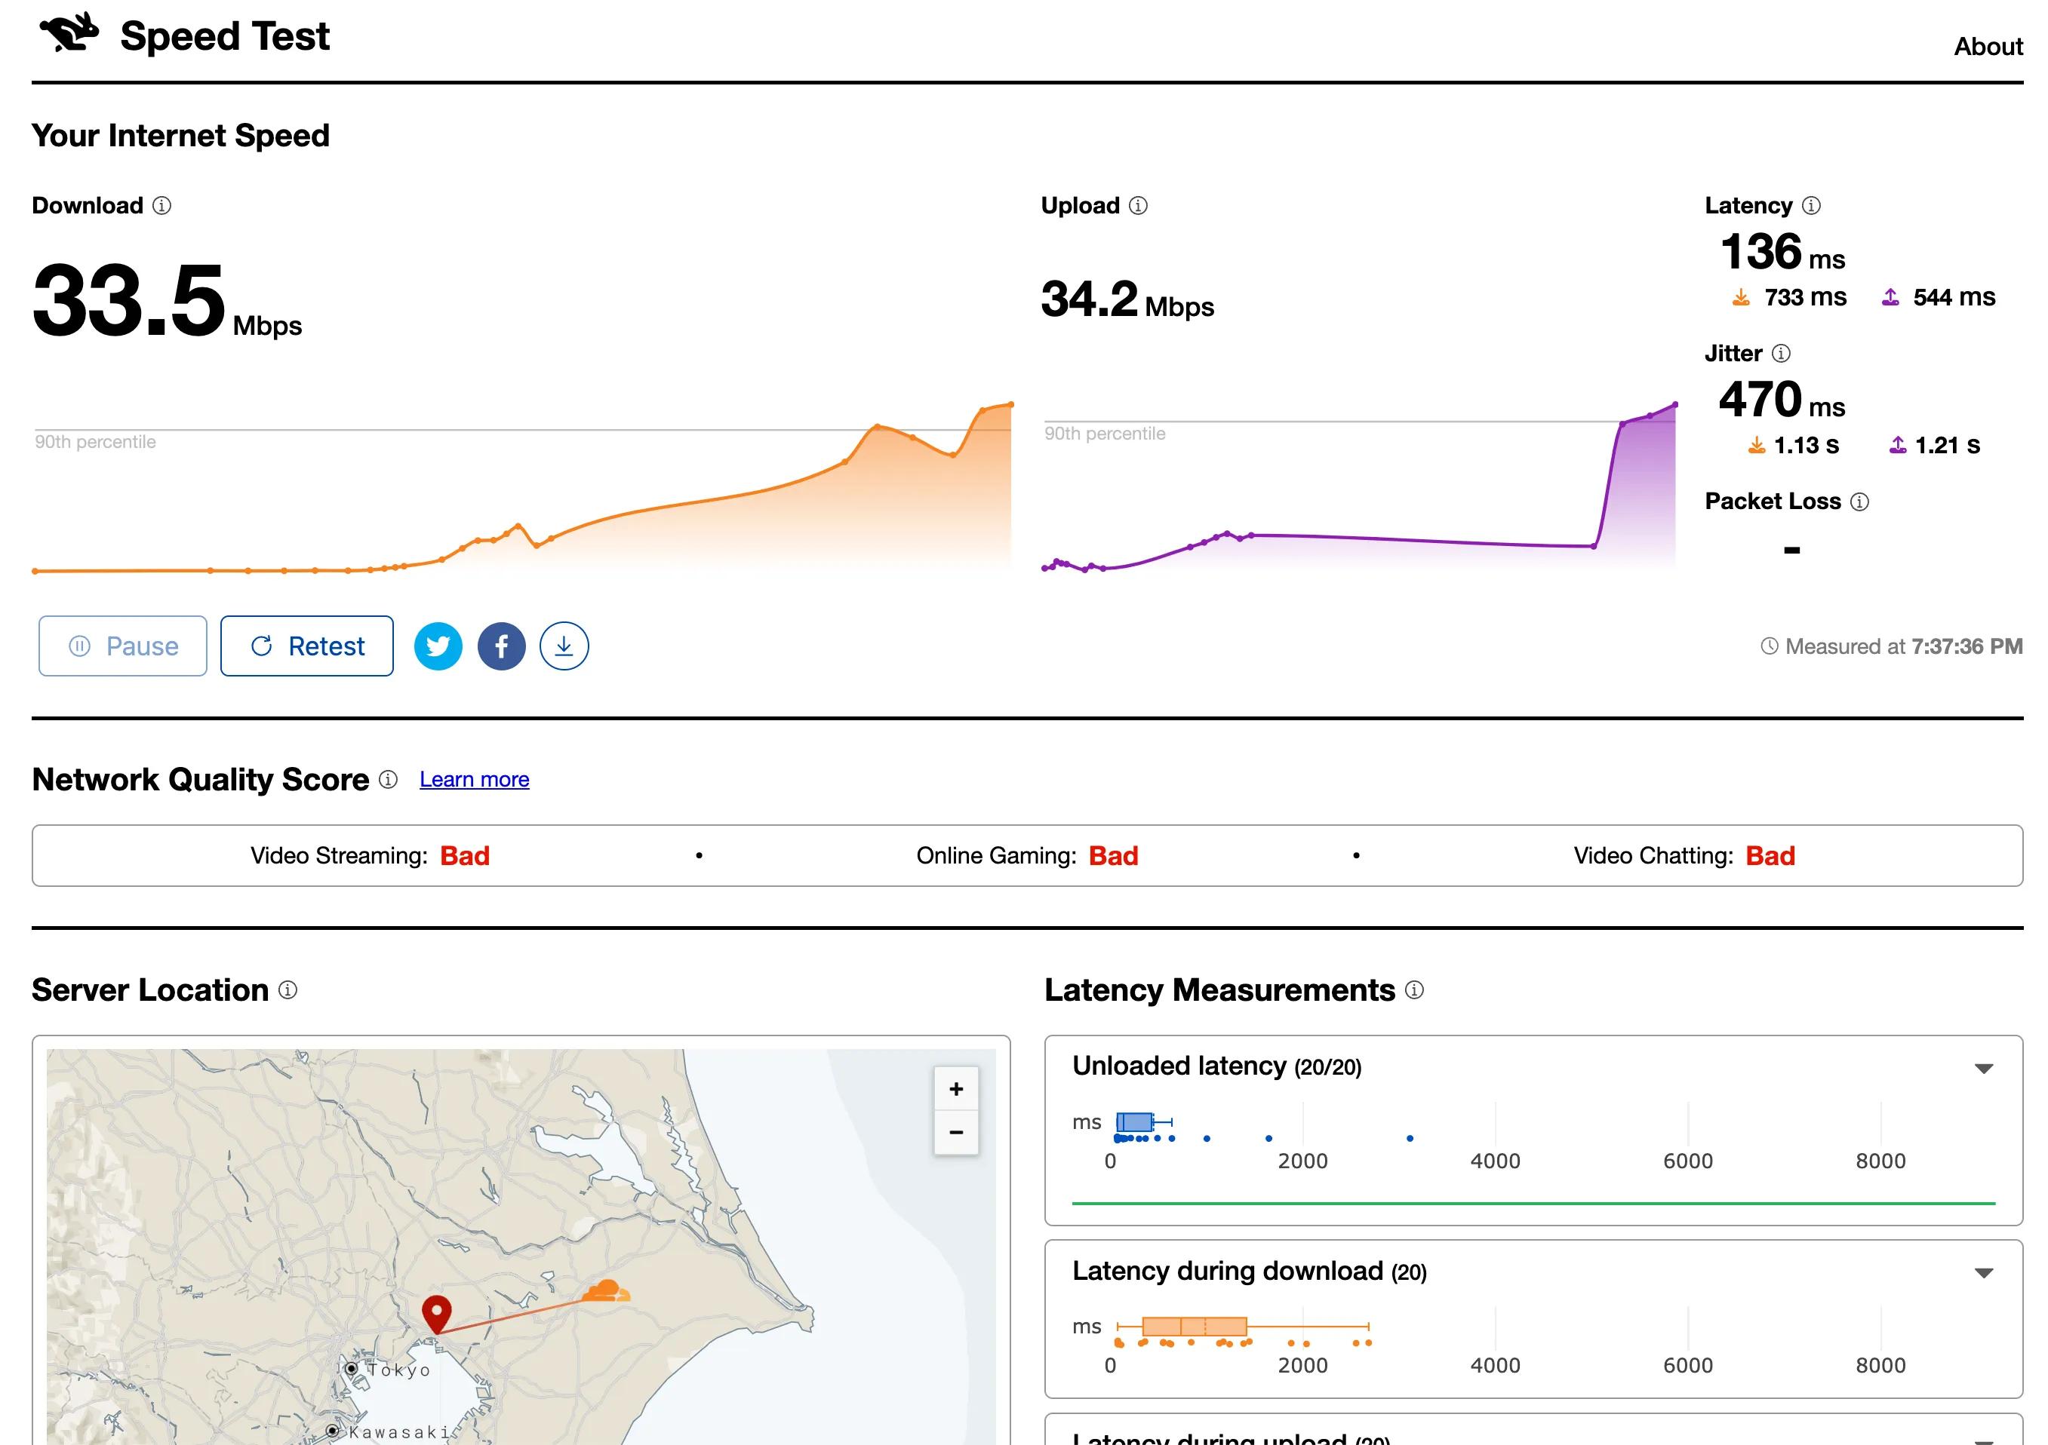The height and width of the screenshot is (1445, 2048).
Task: Click the clock icon beside Measured at
Action: click(x=1770, y=646)
